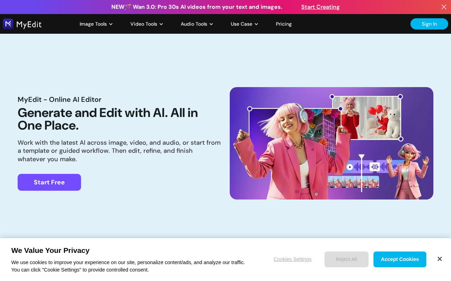451x281 pixels.
Task: Open the Audio Tools menu
Action: (197, 24)
